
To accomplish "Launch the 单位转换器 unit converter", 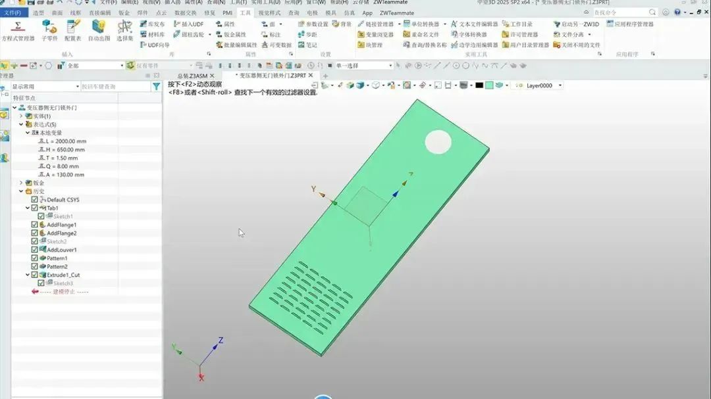I will (425, 24).
